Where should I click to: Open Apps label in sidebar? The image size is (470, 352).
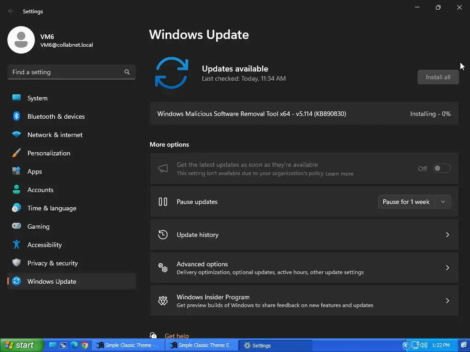(x=34, y=171)
